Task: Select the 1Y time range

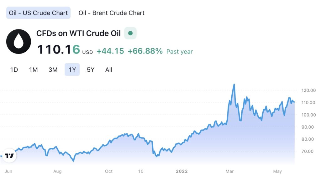Action: point(72,69)
